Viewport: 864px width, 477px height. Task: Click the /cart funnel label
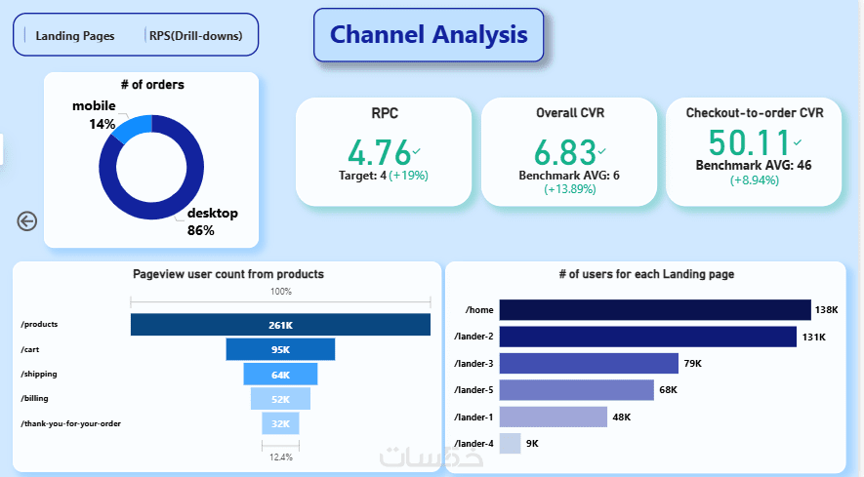(29, 349)
